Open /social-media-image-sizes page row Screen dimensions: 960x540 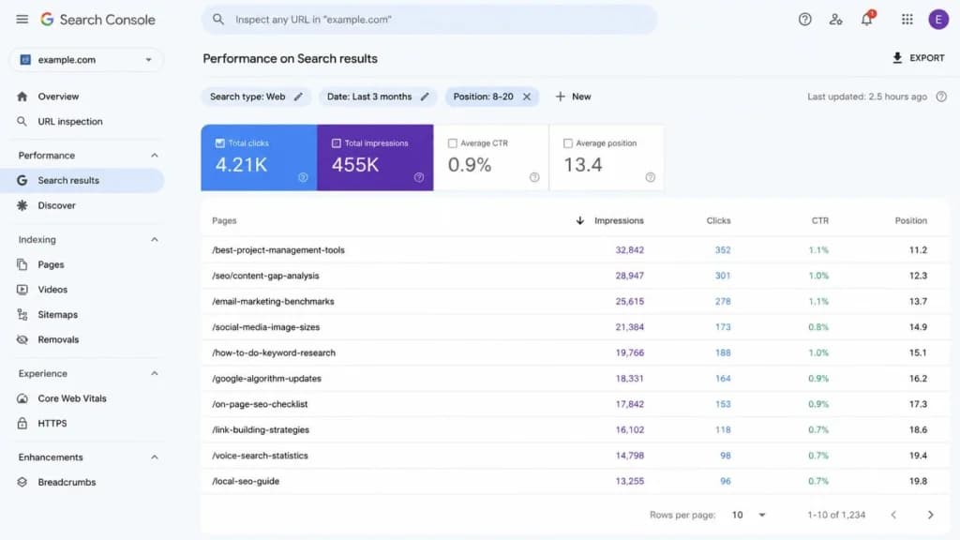575,327
